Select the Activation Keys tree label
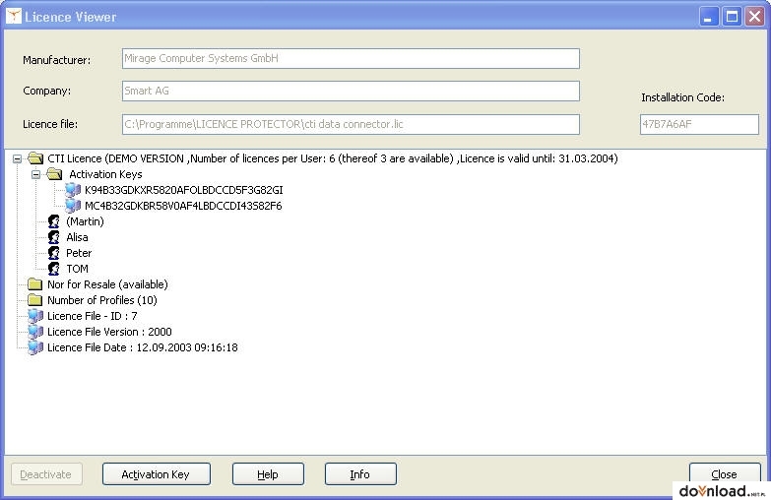771x500 pixels. coord(105,174)
